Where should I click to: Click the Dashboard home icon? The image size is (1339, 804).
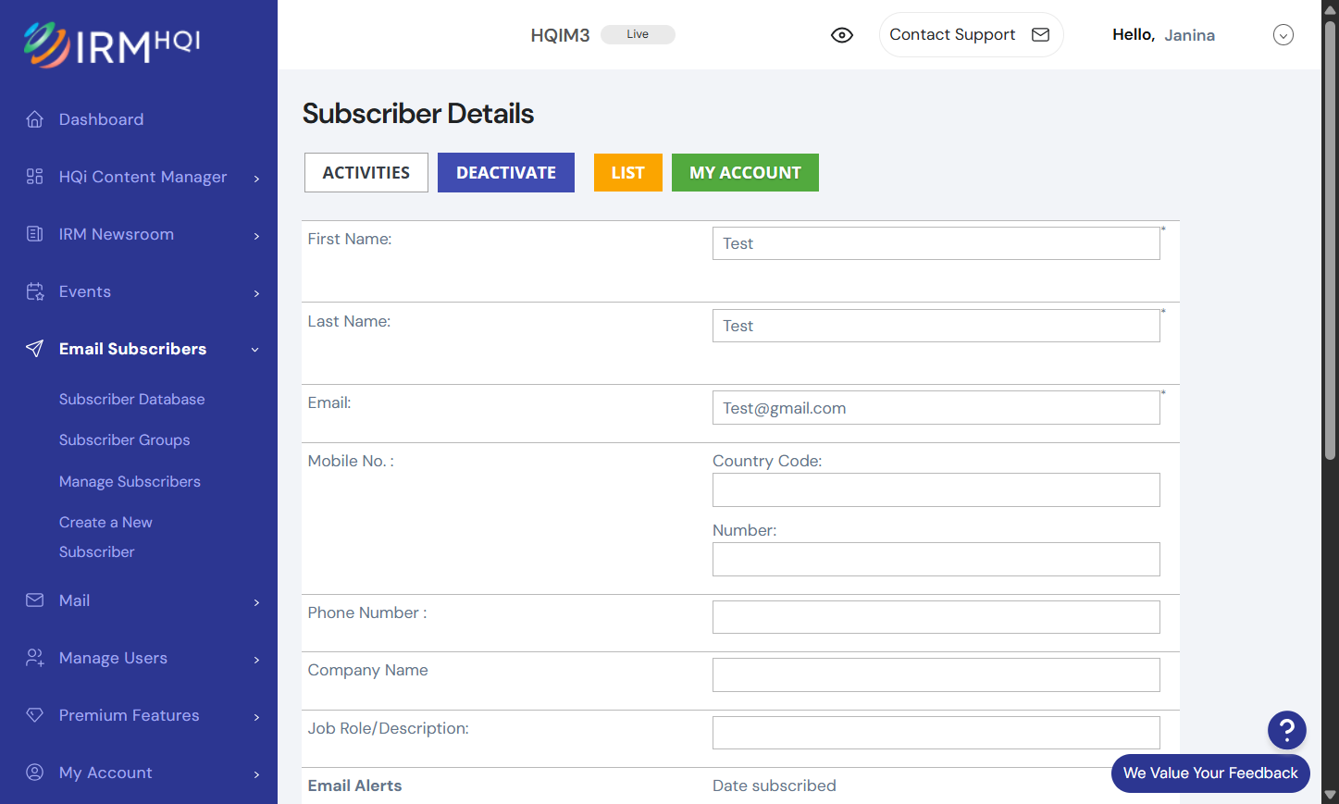tap(35, 119)
